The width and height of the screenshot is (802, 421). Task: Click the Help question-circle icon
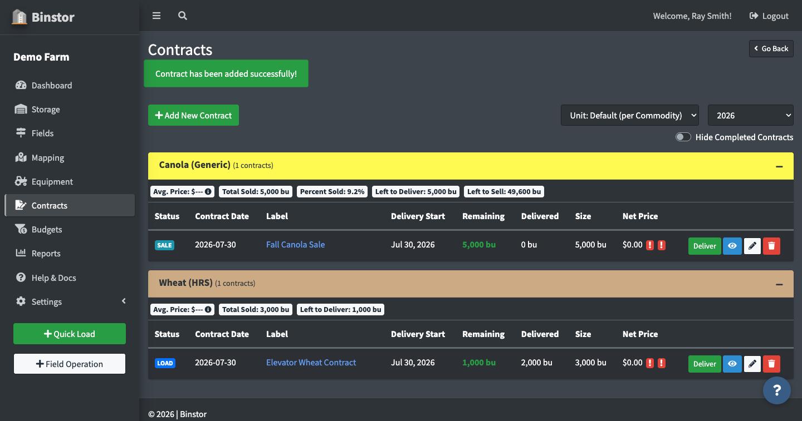coord(21,278)
